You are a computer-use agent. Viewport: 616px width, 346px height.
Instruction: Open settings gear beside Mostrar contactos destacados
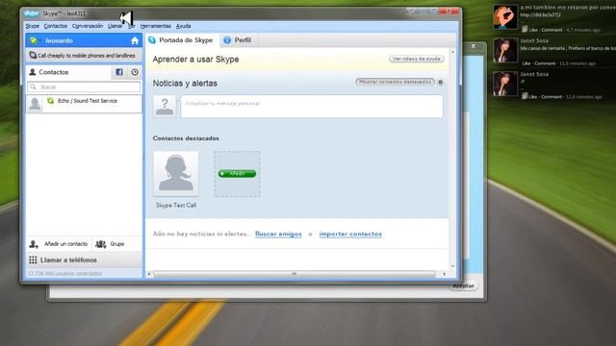[x=441, y=82]
